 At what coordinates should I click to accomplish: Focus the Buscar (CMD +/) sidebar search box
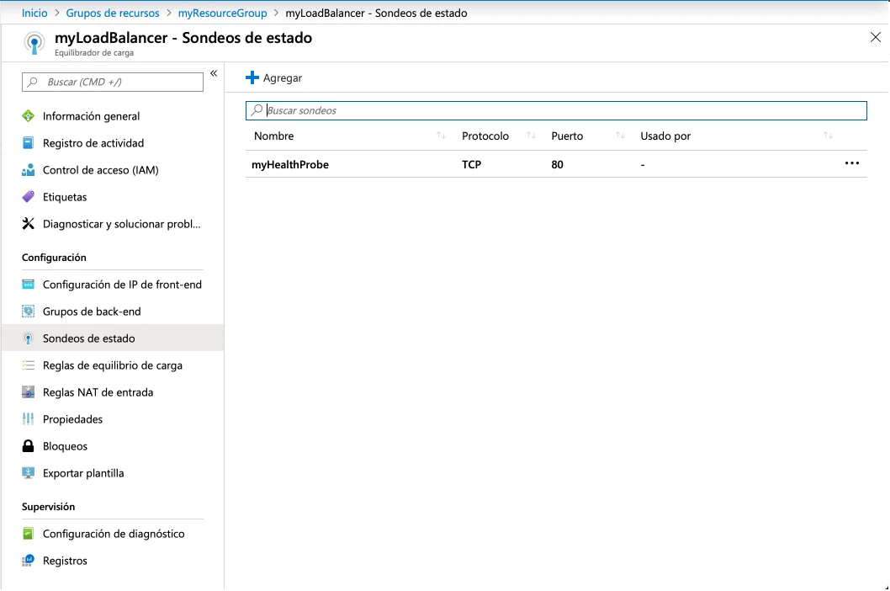tap(113, 82)
